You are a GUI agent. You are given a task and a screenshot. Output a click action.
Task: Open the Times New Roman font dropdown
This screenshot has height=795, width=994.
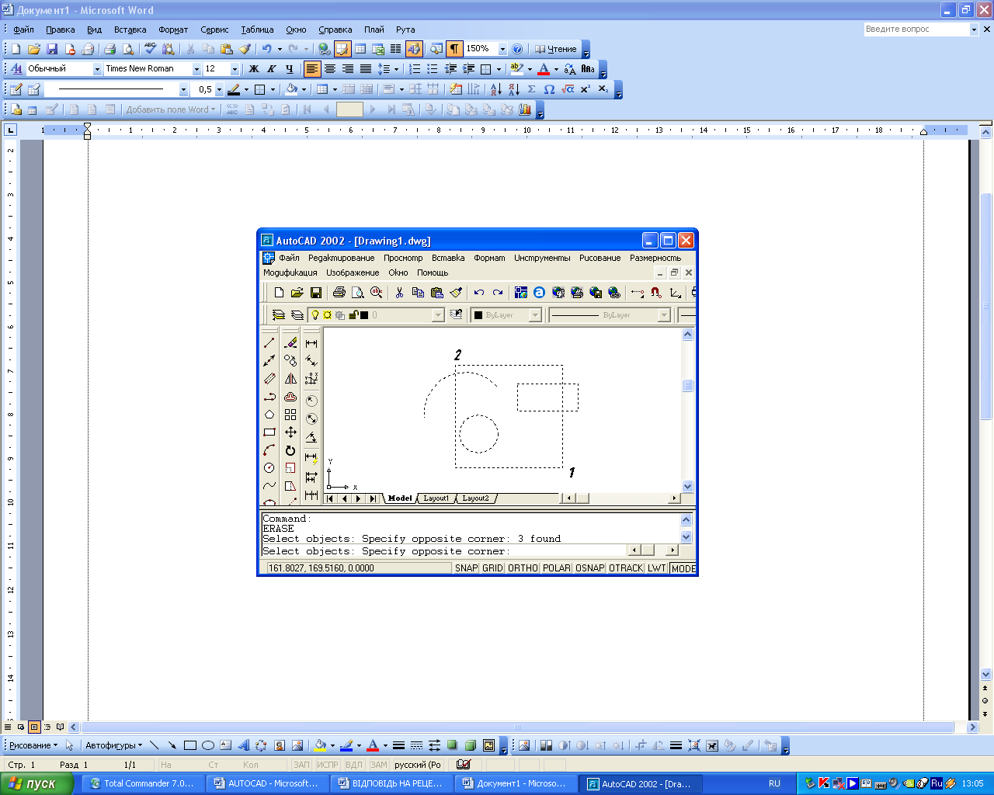click(196, 69)
